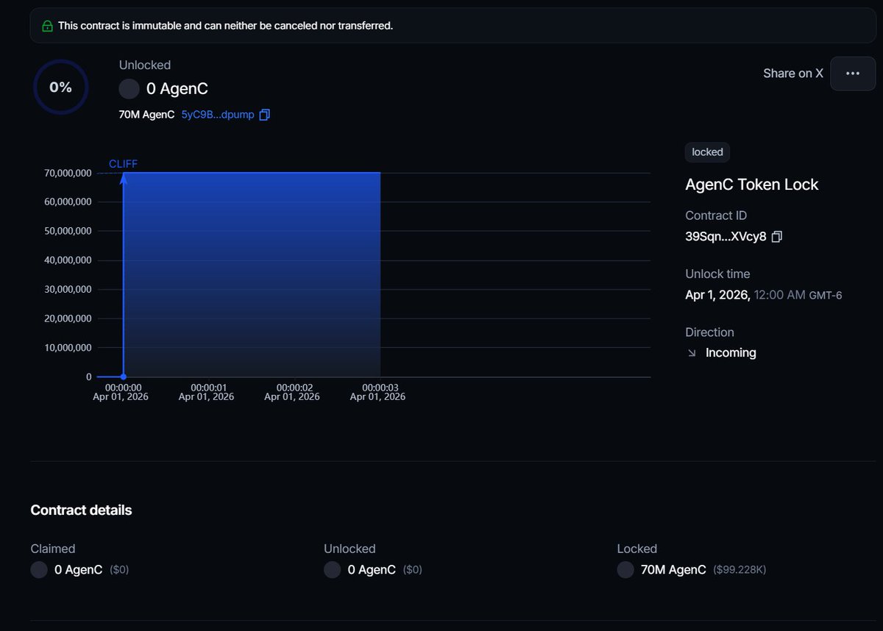Click the GMT-6 timezone label
883x631 pixels.
click(x=826, y=296)
